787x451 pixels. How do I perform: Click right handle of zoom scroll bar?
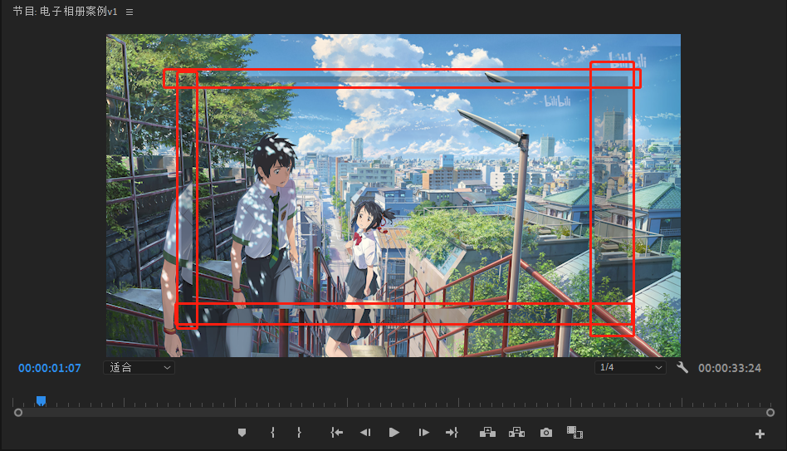coord(770,413)
